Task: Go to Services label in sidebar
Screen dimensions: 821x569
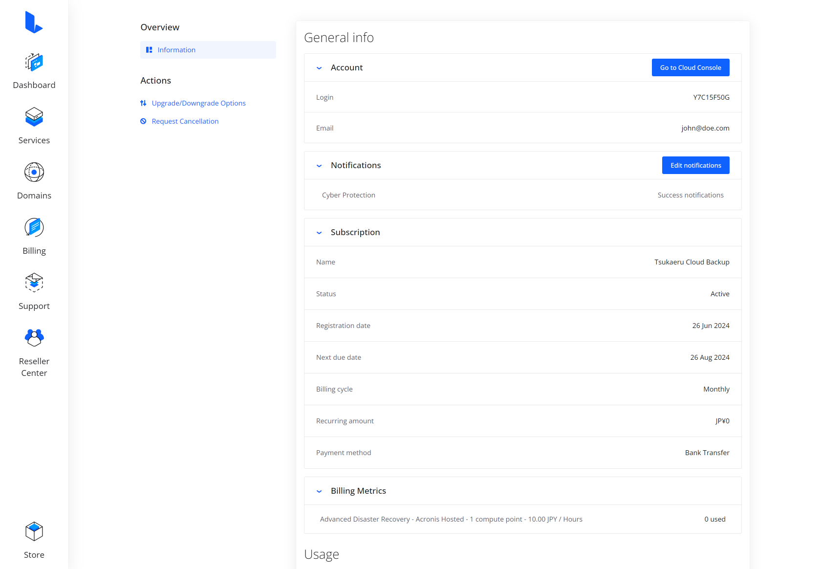Action: click(x=34, y=140)
